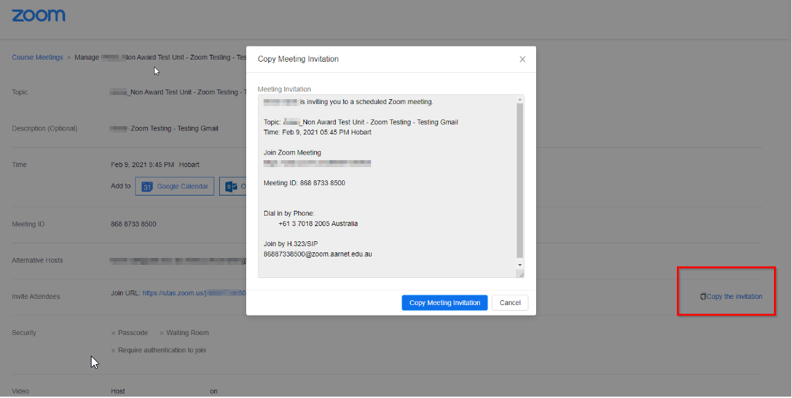Click the Google Calendar icon
This screenshot has height=398, width=792.
point(147,187)
